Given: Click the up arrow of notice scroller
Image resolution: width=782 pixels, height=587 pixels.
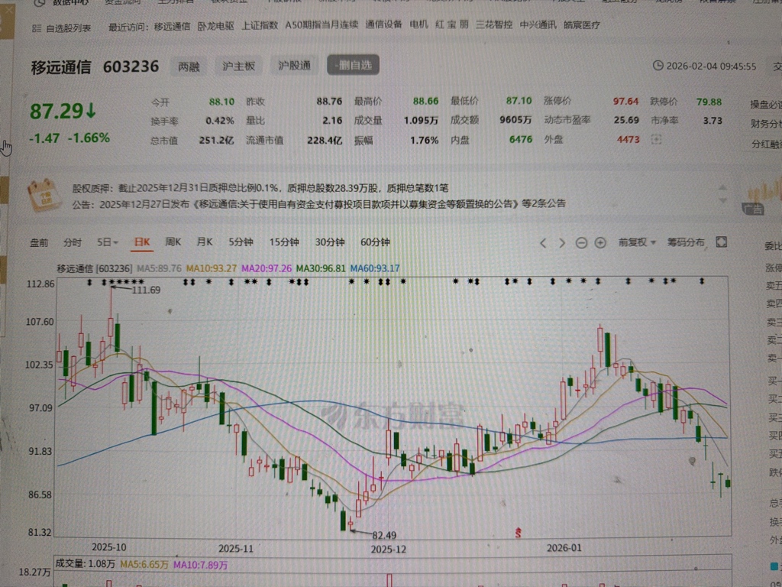Looking at the screenshot, I should coord(722,188).
